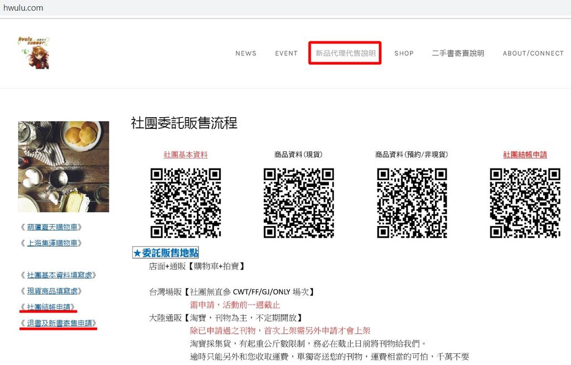Open the 上海集運購物車 link
Screen dimensions: 571x365
click(x=52, y=243)
